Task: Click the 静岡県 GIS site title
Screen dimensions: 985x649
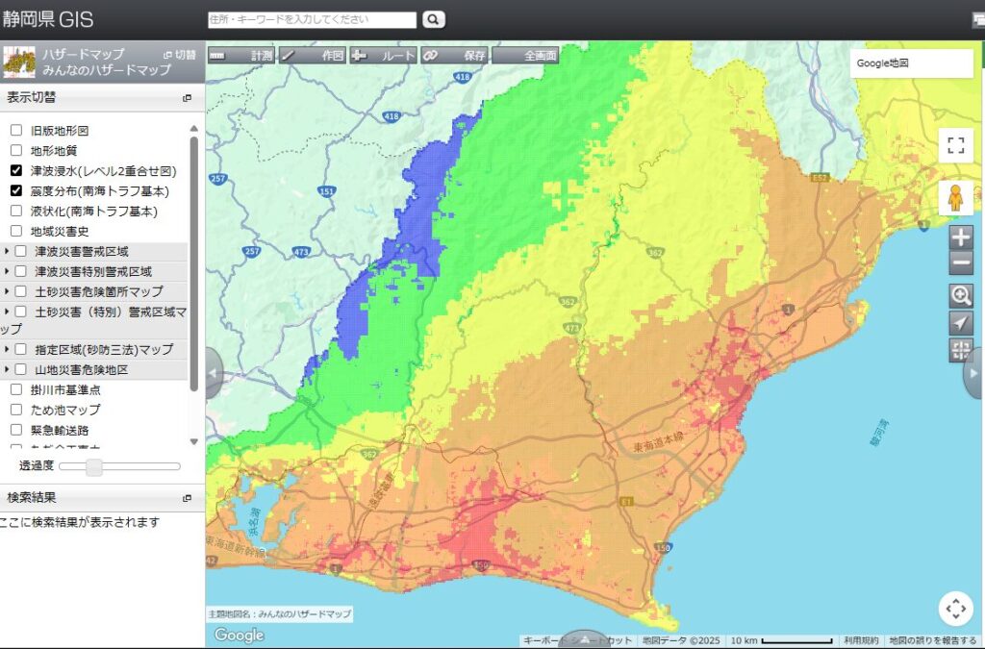Action: [48, 19]
